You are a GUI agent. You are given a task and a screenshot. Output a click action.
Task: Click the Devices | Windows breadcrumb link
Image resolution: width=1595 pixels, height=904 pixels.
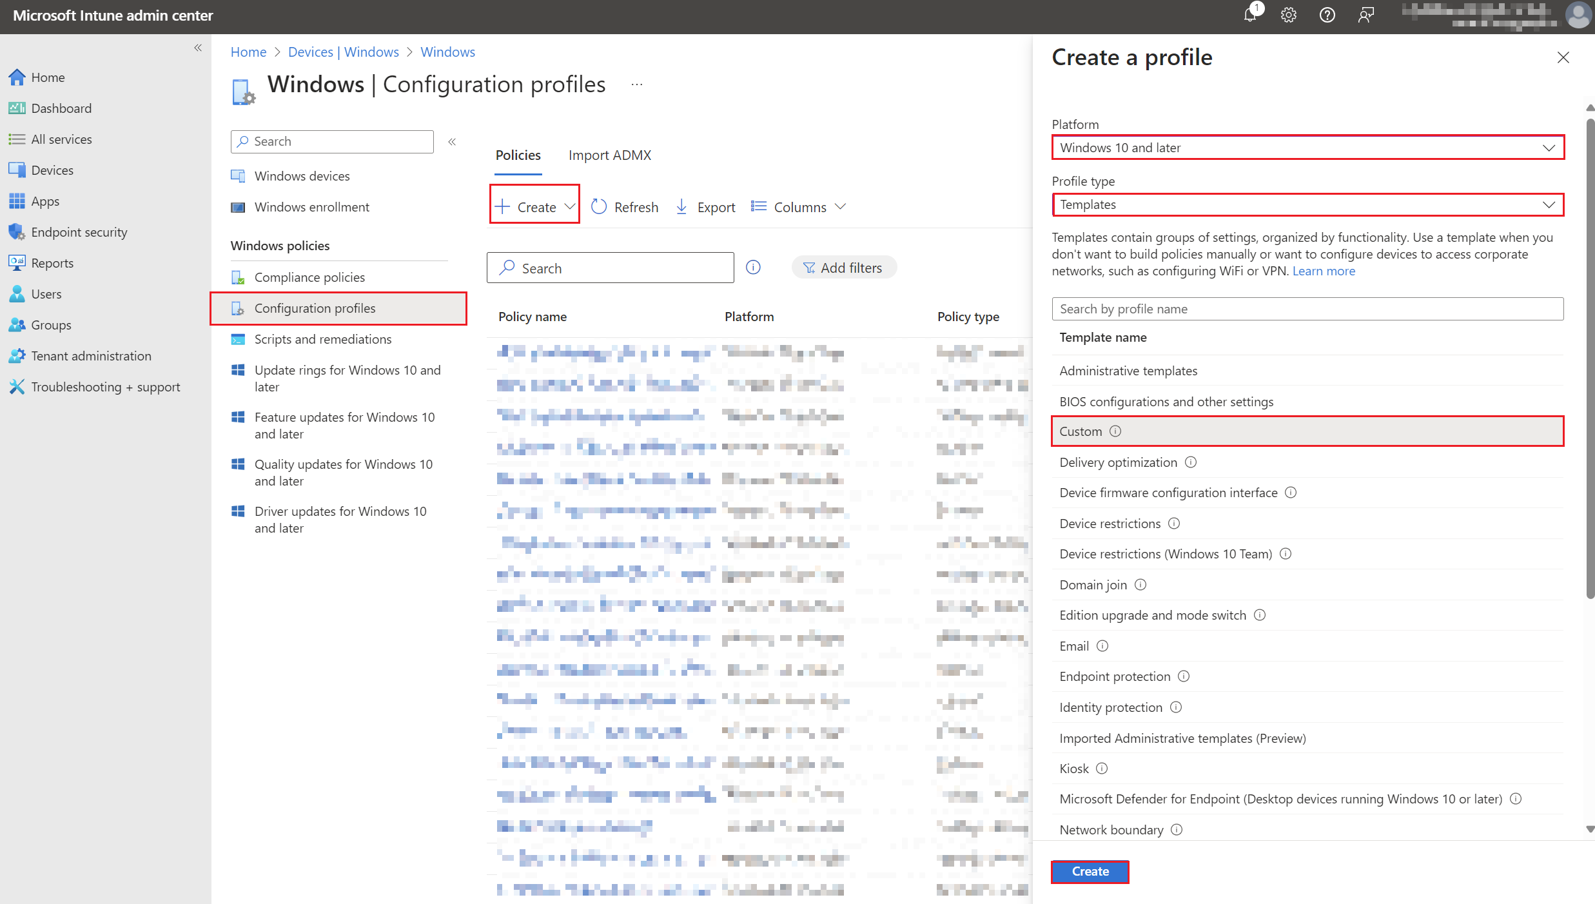343,52
